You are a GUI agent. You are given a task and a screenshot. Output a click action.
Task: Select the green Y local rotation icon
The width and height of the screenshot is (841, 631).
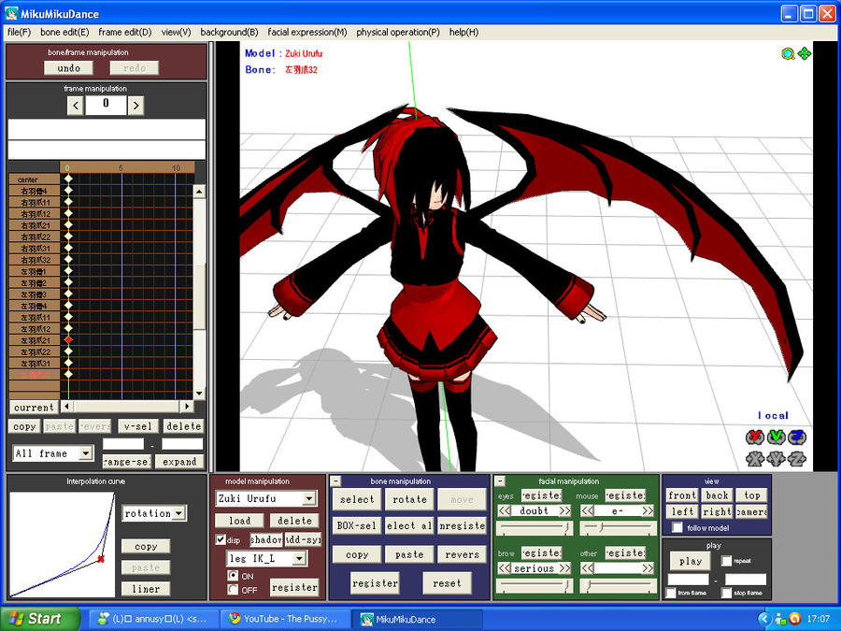pos(777,437)
